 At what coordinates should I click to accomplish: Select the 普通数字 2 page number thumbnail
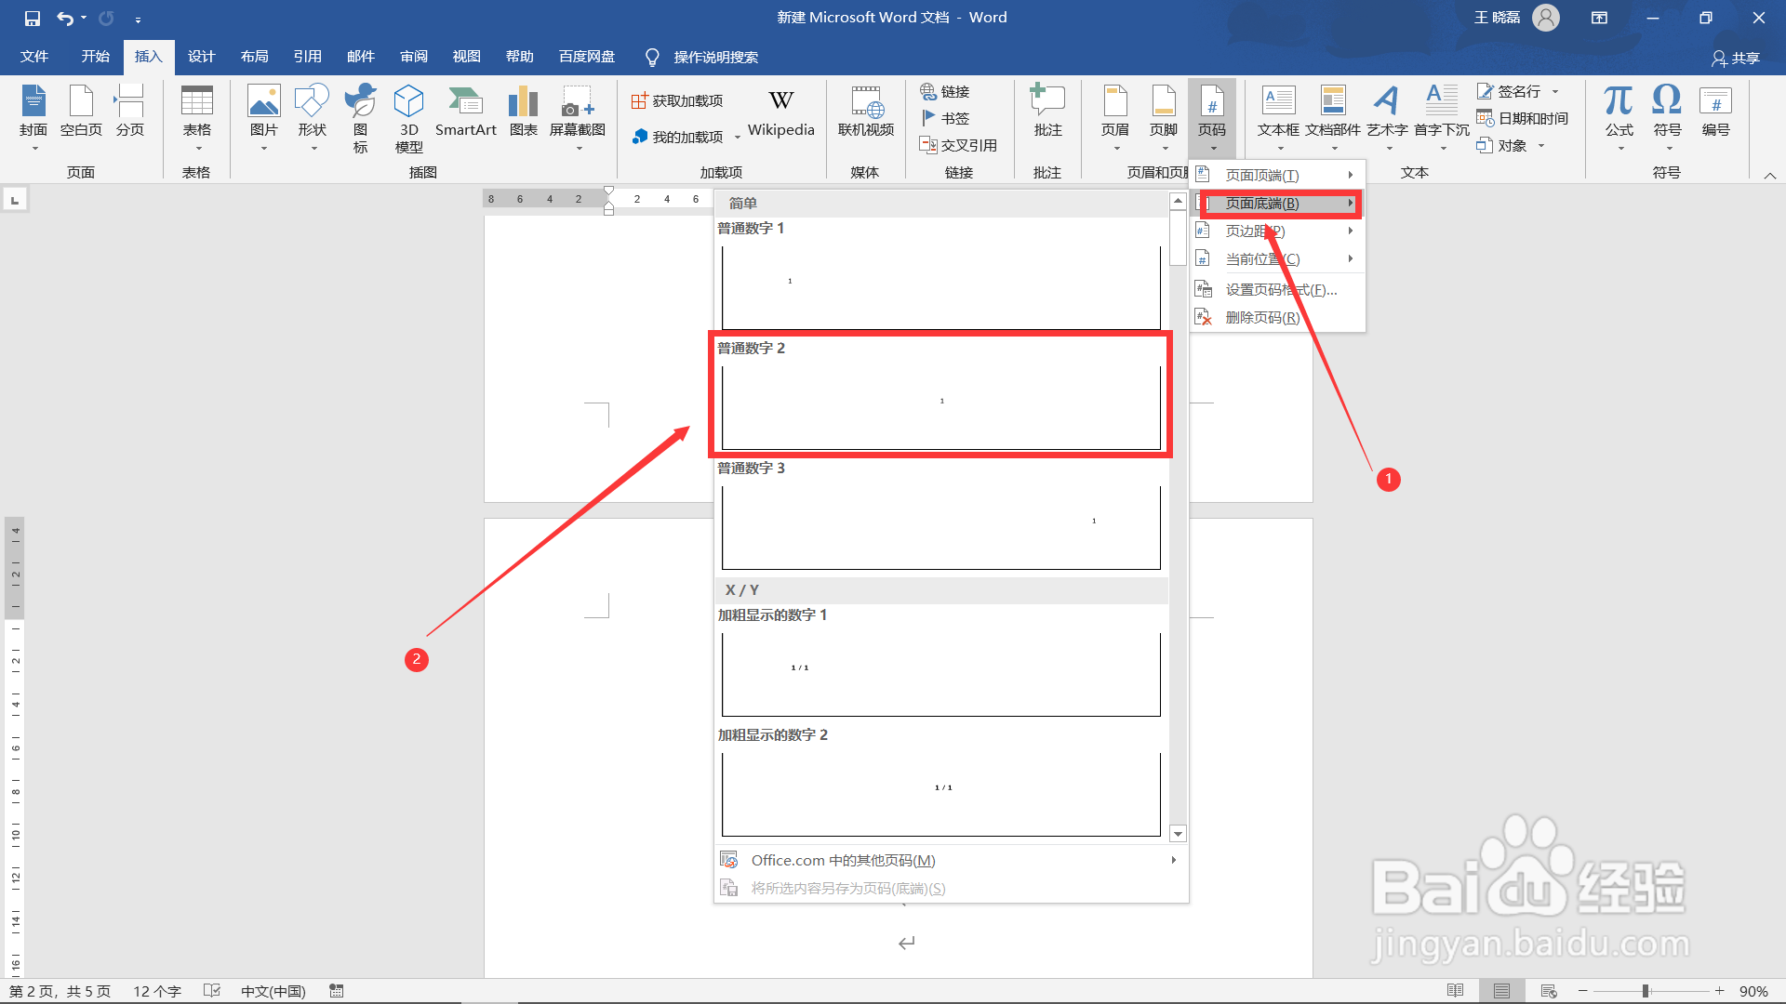pyautogui.click(x=940, y=406)
